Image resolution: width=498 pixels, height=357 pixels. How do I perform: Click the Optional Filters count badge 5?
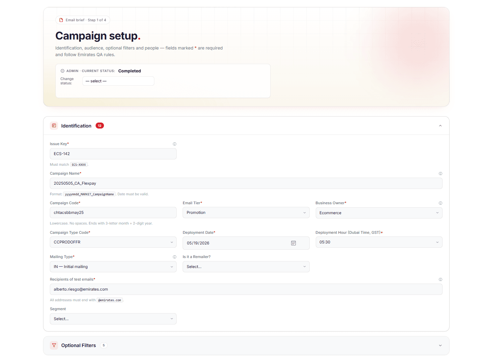[x=104, y=345]
